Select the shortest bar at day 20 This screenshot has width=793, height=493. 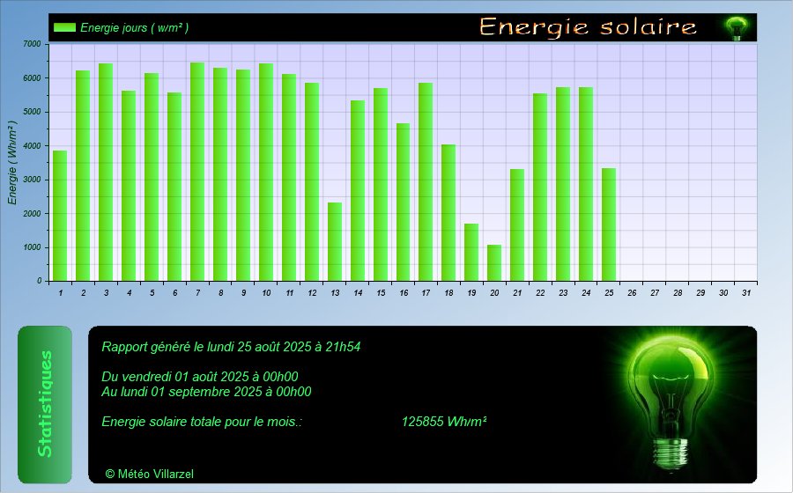[494, 262]
